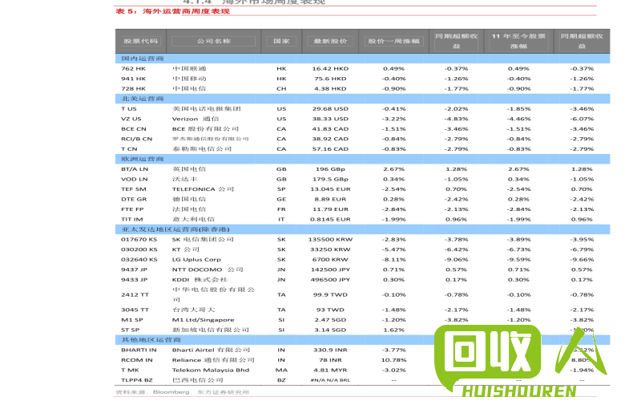Click the price 496500 JPY

pos(330,280)
